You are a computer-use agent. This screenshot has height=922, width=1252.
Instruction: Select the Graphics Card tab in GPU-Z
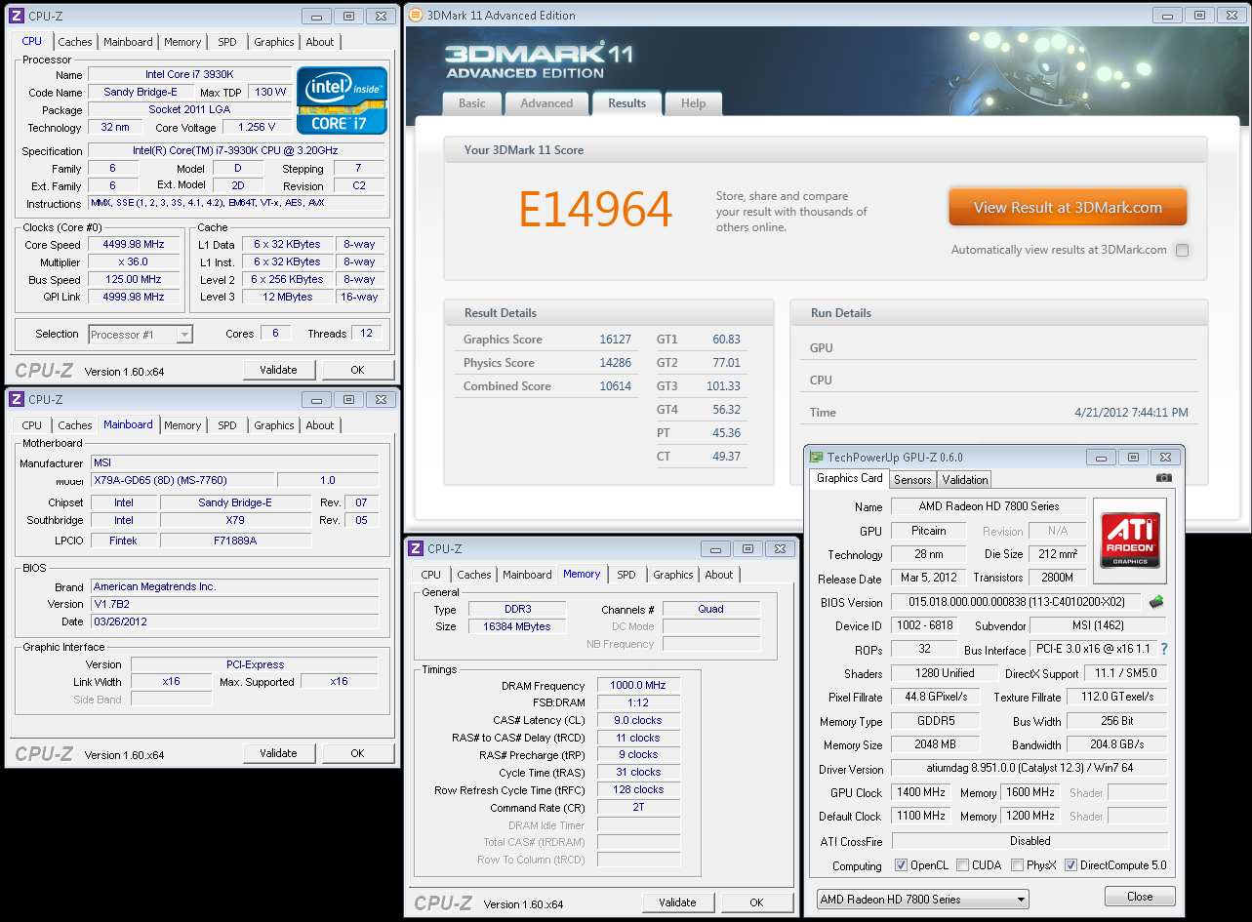click(849, 478)
